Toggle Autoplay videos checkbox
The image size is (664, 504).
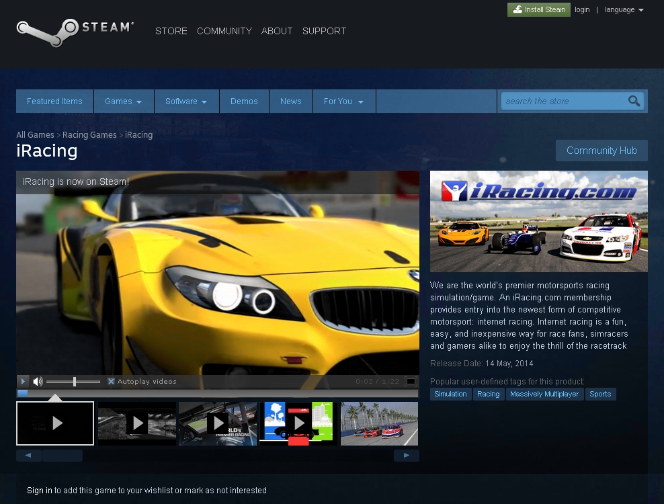click(x=111, y=381)
